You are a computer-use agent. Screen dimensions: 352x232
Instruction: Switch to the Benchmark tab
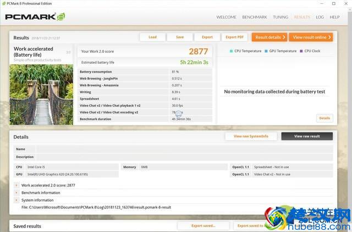[x=255, y=17]
